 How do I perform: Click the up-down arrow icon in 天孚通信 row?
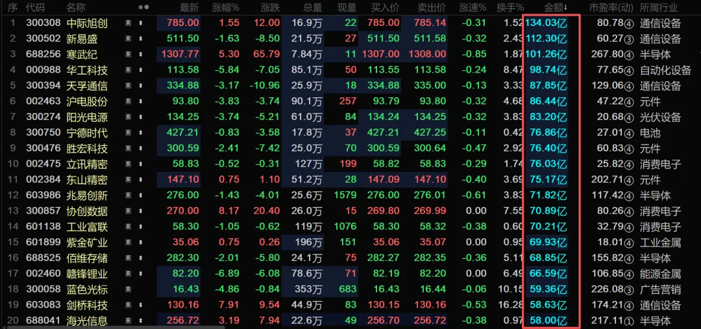[x=141, y=86]
